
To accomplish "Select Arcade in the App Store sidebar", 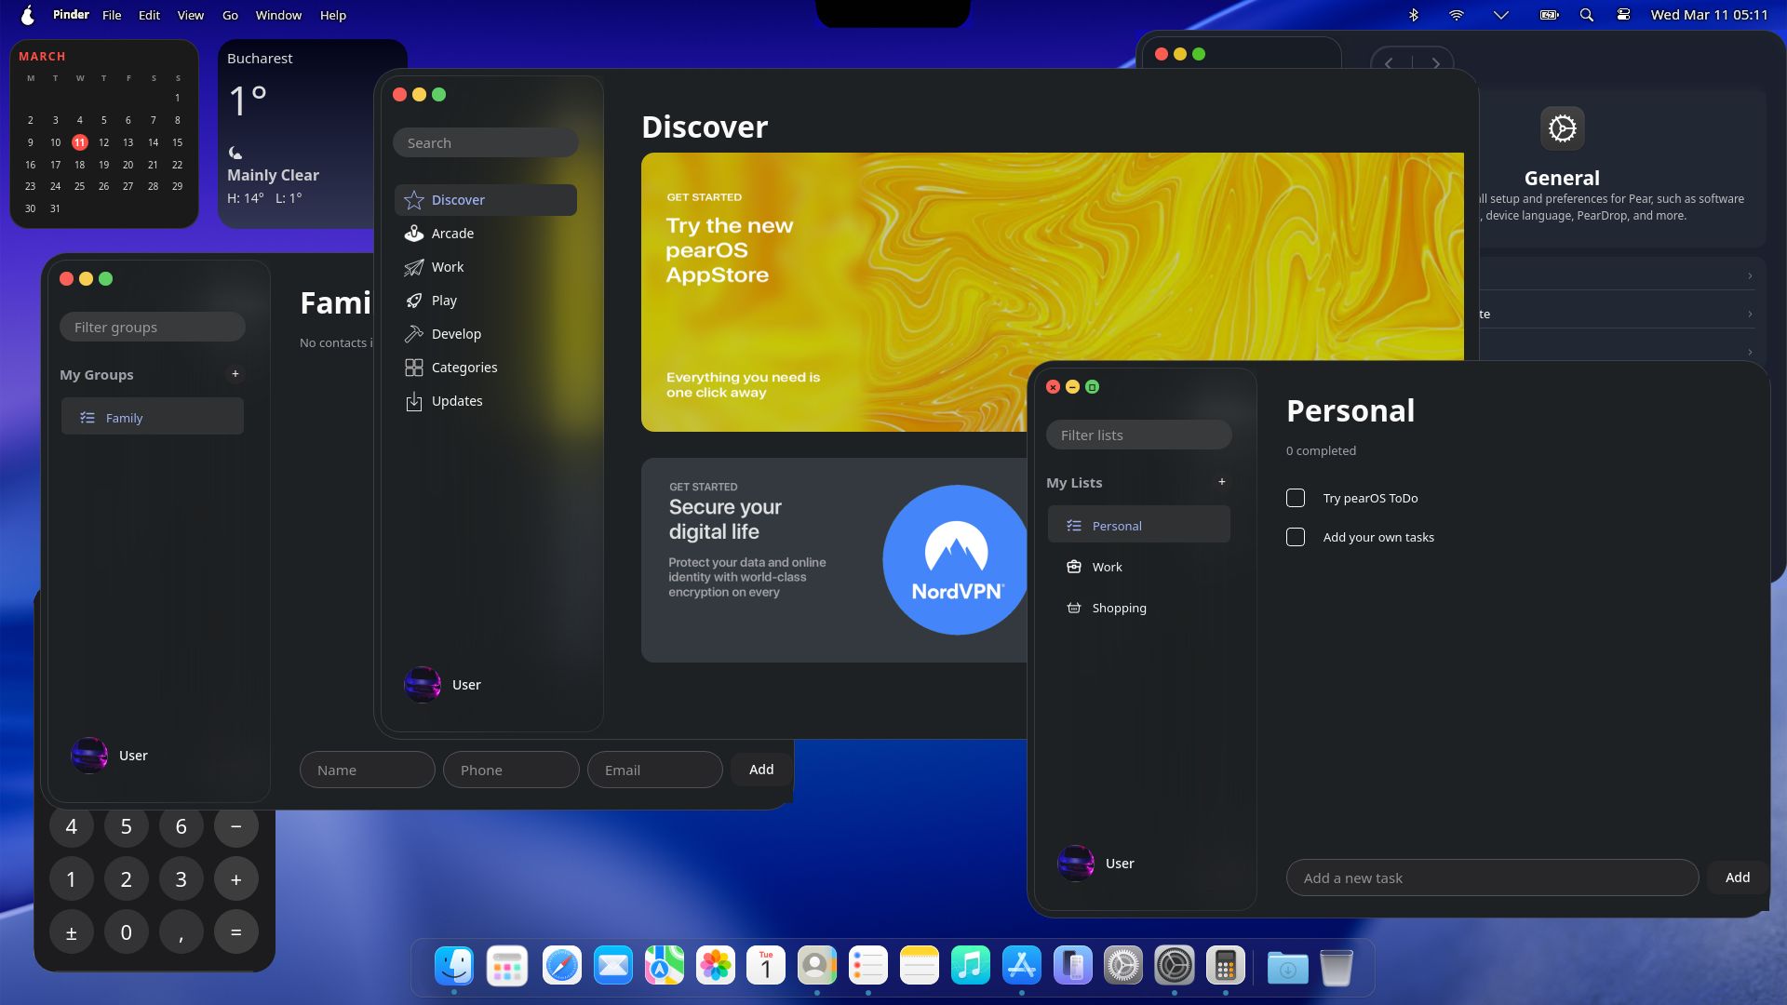I will (452, 234).
